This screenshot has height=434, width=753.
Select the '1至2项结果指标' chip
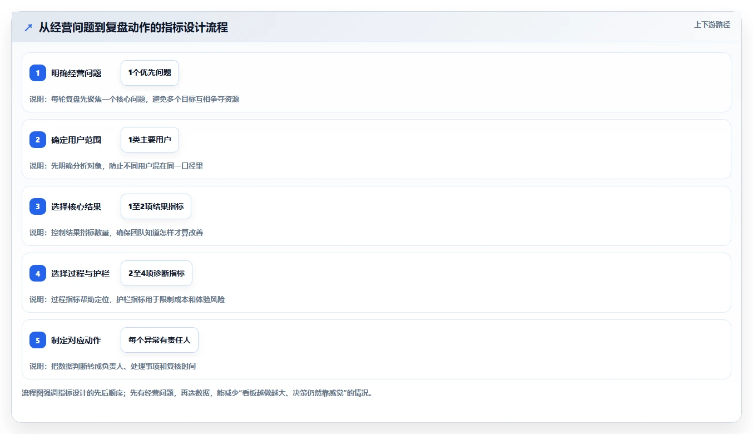pyautogui.click(x=156, y=206)
